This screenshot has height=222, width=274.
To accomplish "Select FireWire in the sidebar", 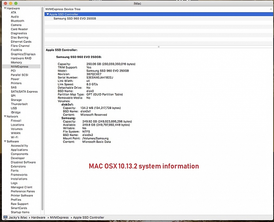I will (16, 50).
